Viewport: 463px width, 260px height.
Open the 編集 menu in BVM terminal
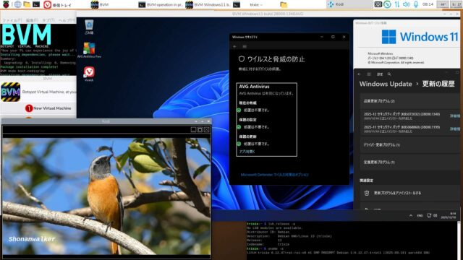click(32, 20)
